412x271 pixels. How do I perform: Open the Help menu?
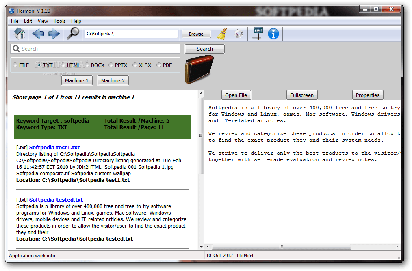[x=76, y=21]
